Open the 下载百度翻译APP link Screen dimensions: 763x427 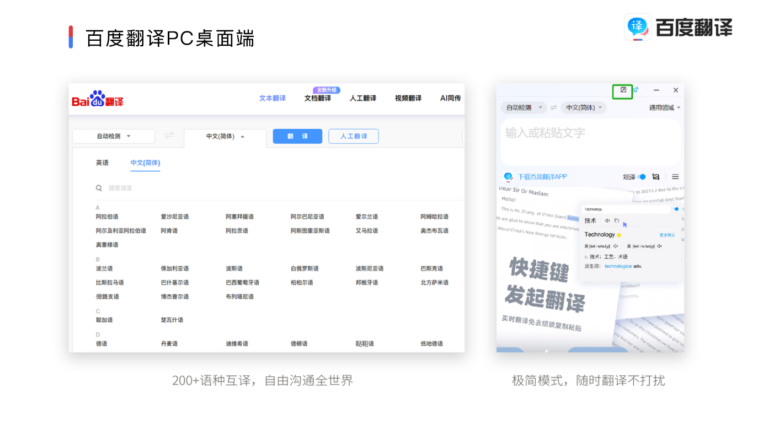point(542,177)
